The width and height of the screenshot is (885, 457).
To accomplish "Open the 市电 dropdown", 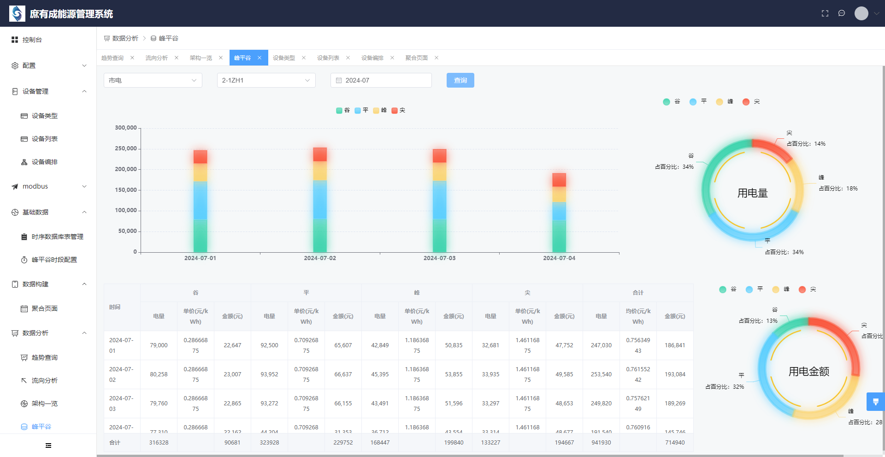I will point(153,80).
